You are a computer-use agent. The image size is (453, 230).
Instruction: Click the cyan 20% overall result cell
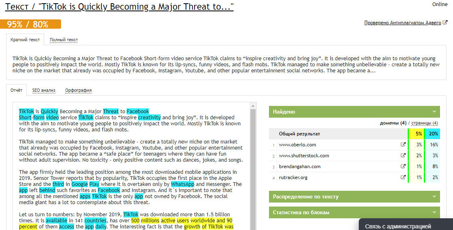[432, 134]
